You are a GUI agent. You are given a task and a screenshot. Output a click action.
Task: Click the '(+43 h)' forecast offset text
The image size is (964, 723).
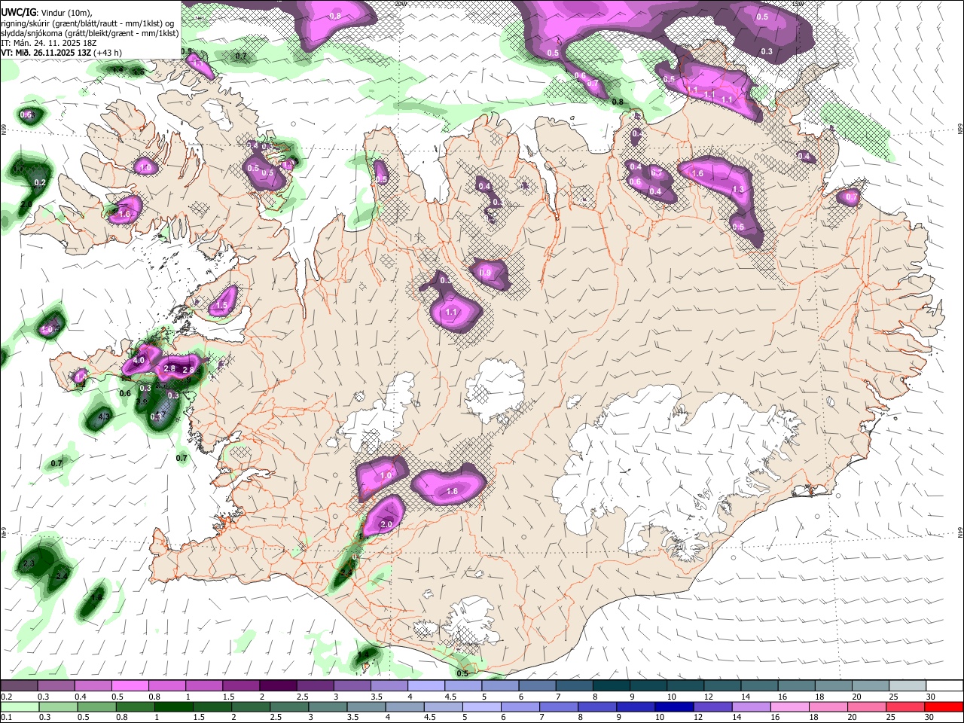click(x=108, y=53)
